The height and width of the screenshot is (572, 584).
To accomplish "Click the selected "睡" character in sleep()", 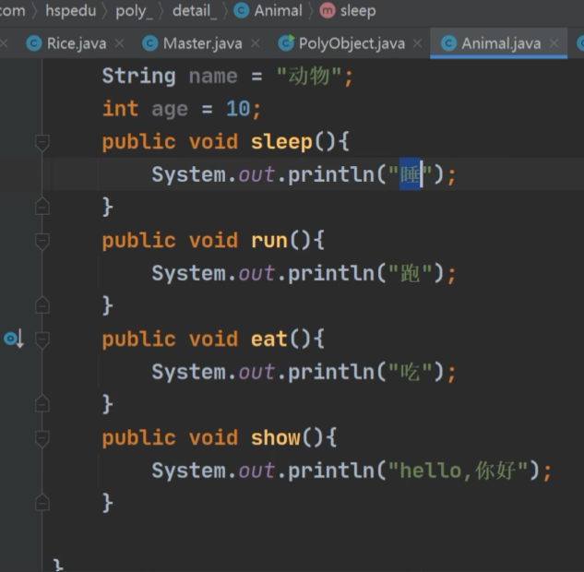I will point(410,174).
